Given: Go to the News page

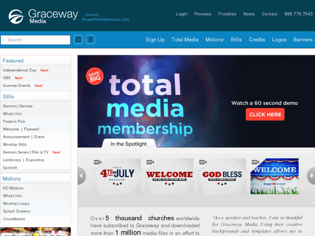Looking at the screenshot, I should pos(249,14).
